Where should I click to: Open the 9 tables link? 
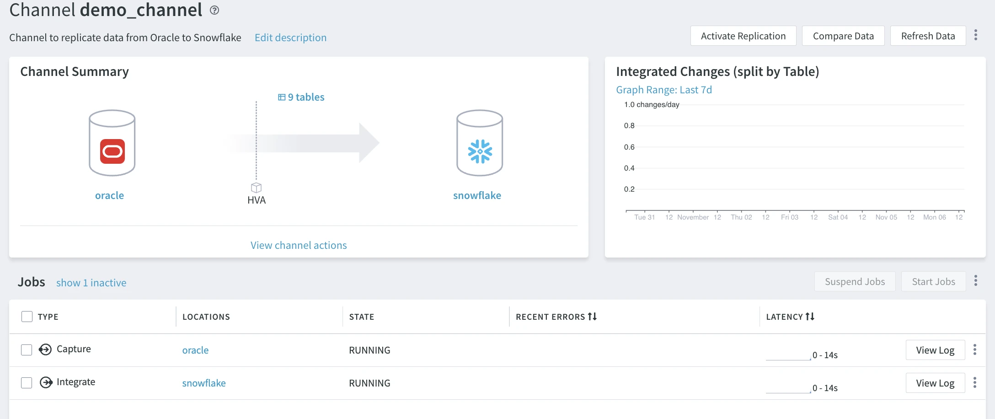[301, 97]
